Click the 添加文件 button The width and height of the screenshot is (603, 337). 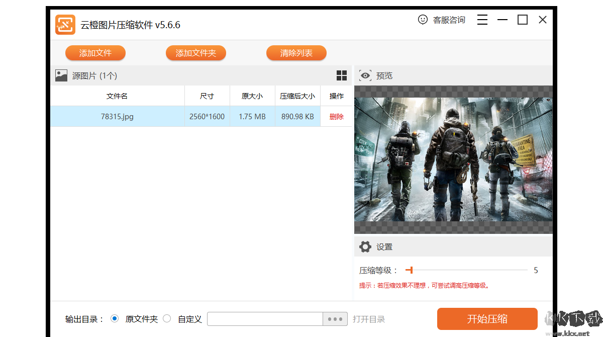(95, 53)
